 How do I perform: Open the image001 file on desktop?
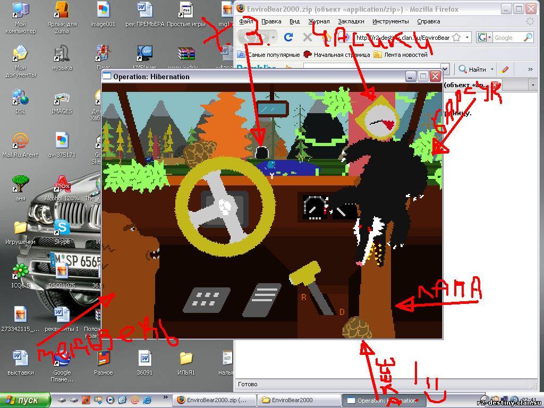(x=103, y=14)
